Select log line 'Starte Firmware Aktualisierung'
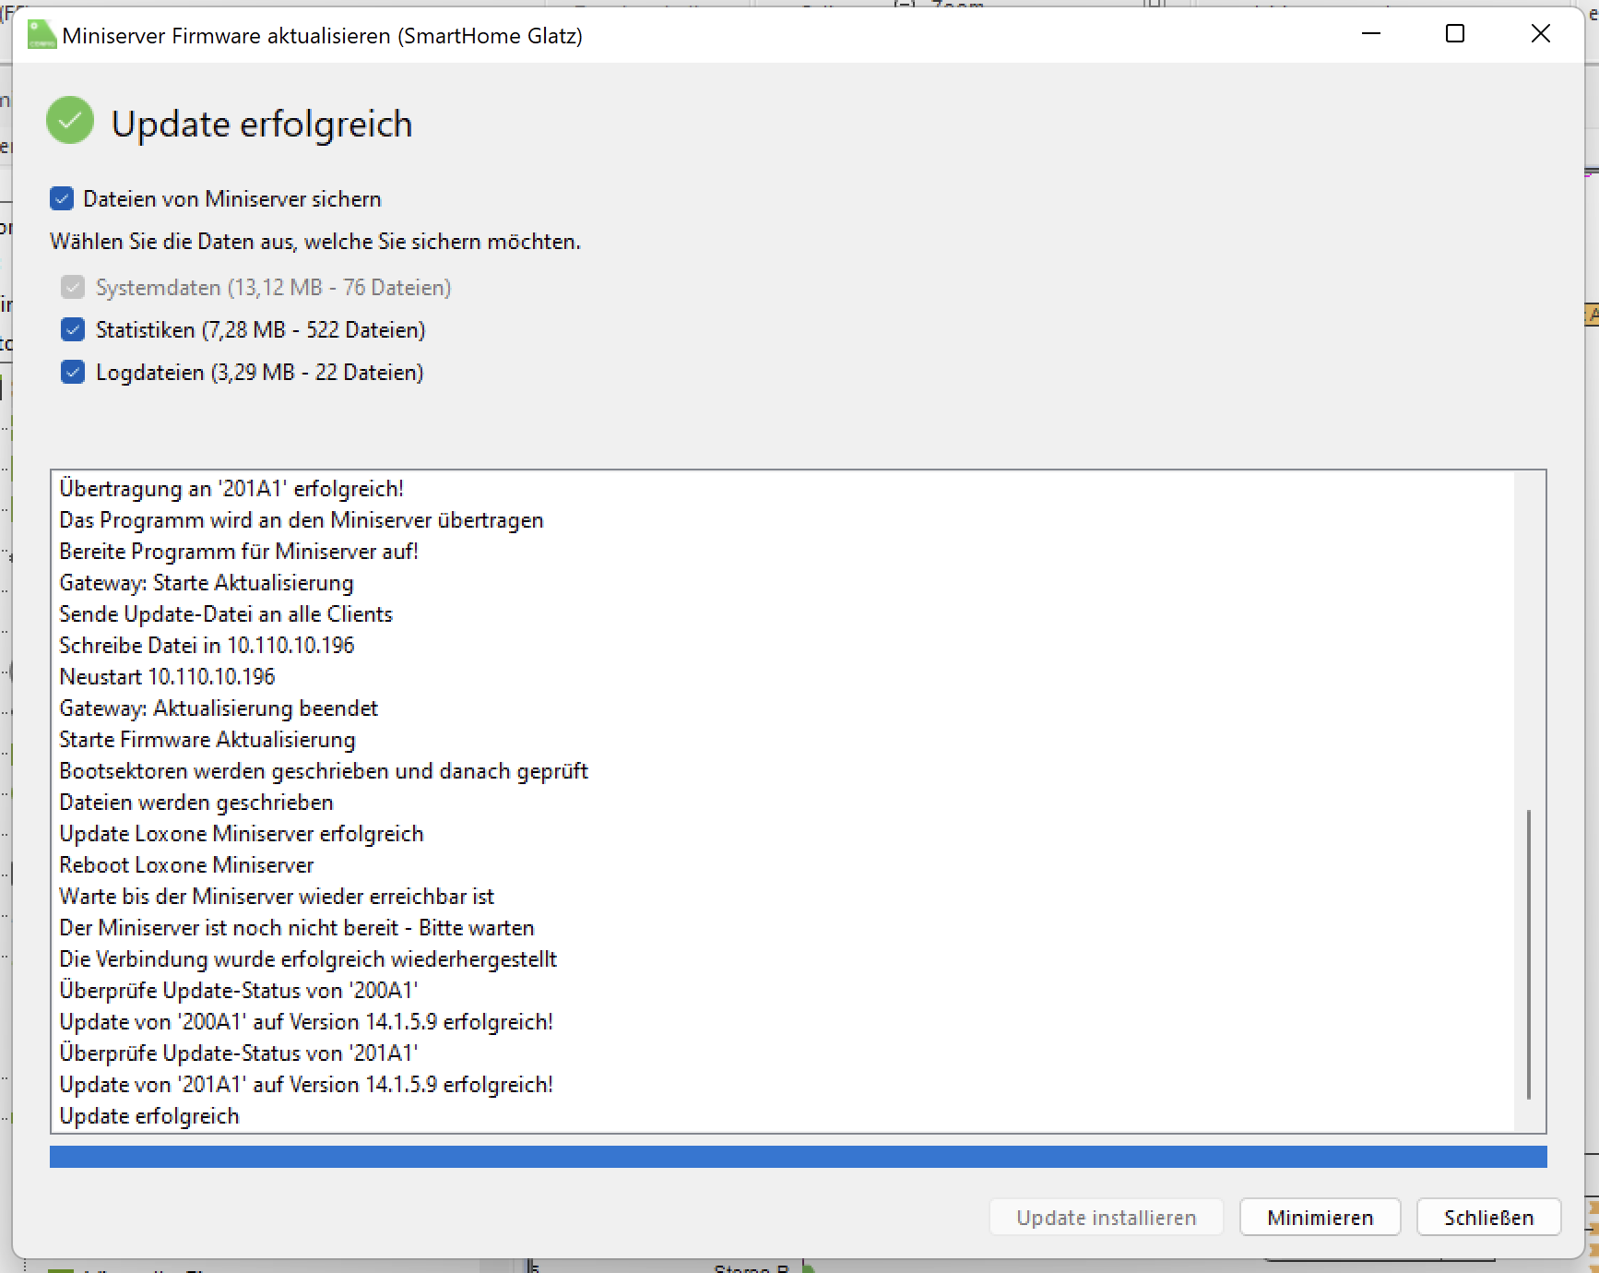This screenshot has height=1273, width=1599. 207,739
